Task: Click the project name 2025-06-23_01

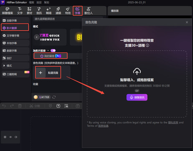Action: click(x=137, y=3)
